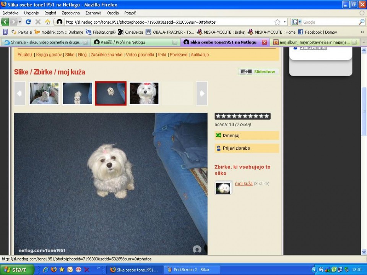Click the scrollbar down arrow

(364, 252)
